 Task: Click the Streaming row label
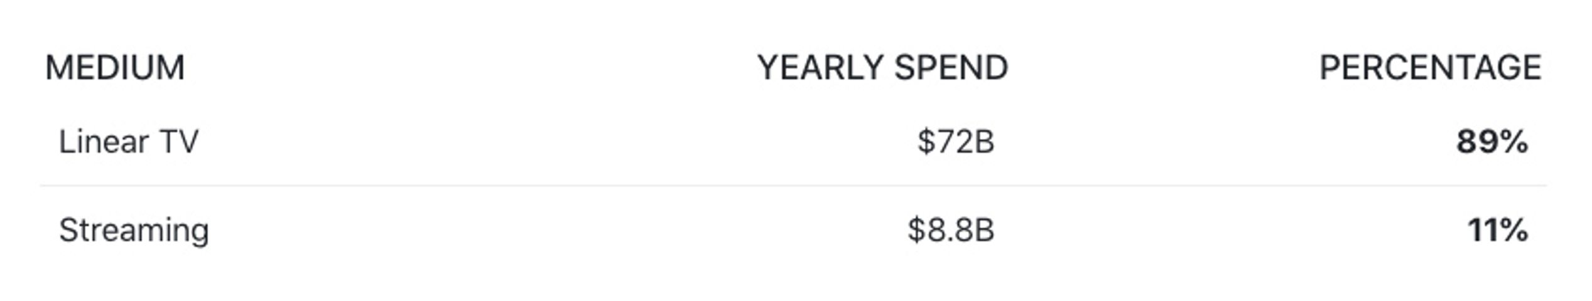coord(134,231)
